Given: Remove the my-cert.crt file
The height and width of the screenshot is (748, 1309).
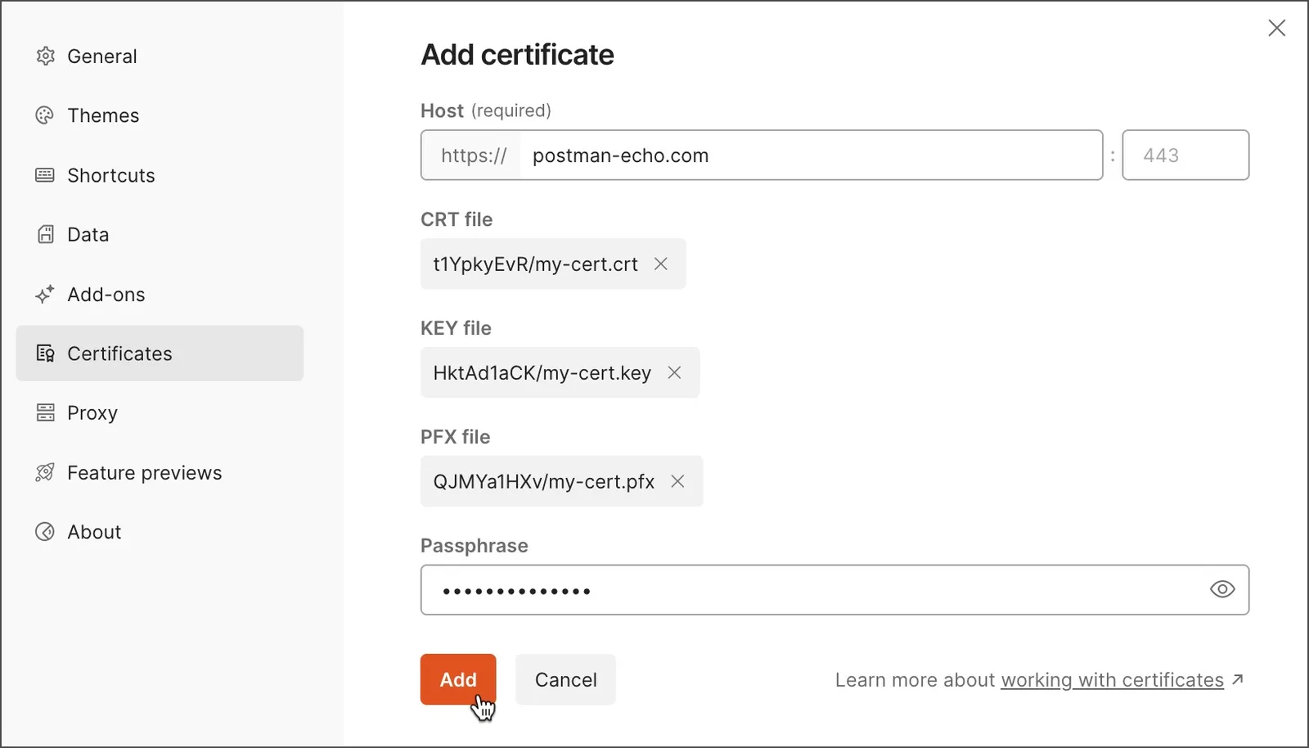Looking at the screenshot, I should coord(661,264).
